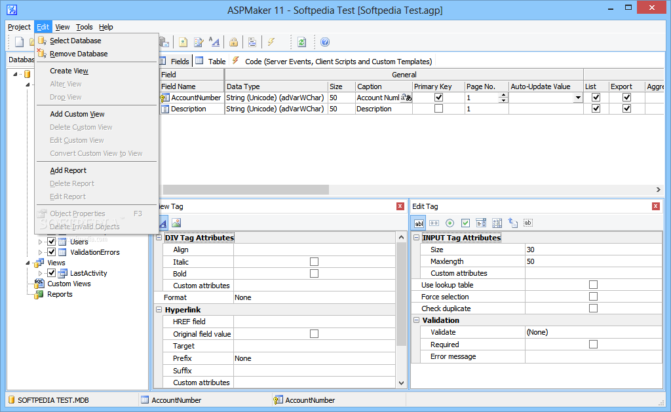Open the Project menu
Screen dimensions: 671x412
(19, 27)
